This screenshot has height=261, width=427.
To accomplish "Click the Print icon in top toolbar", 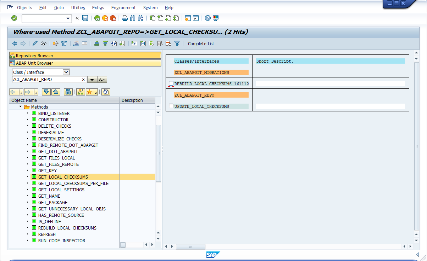I will click(x=125, y=18).
